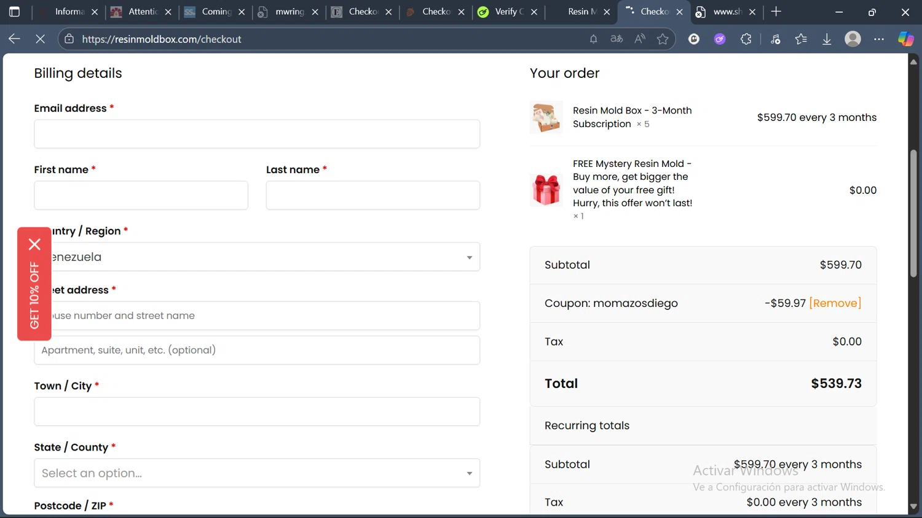Click the Town / City field

(257, 411)
